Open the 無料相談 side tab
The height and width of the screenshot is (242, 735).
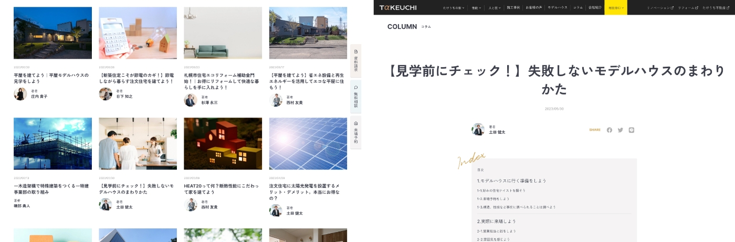click(356, 97)
